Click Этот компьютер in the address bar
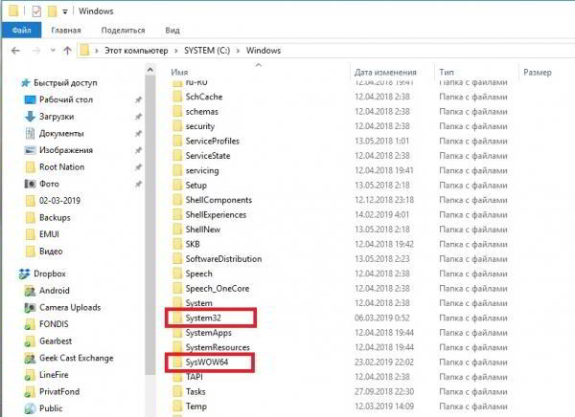The height and width of the screenshot is (417, 575). (x=136, y=51)
